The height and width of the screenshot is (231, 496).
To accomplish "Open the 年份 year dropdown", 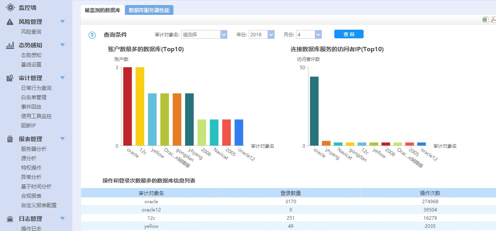I will [x=271, y=35].
